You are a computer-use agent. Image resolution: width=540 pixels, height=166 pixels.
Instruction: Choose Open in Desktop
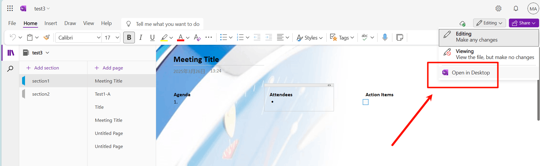pyautogui.click(x=489, y=73)
